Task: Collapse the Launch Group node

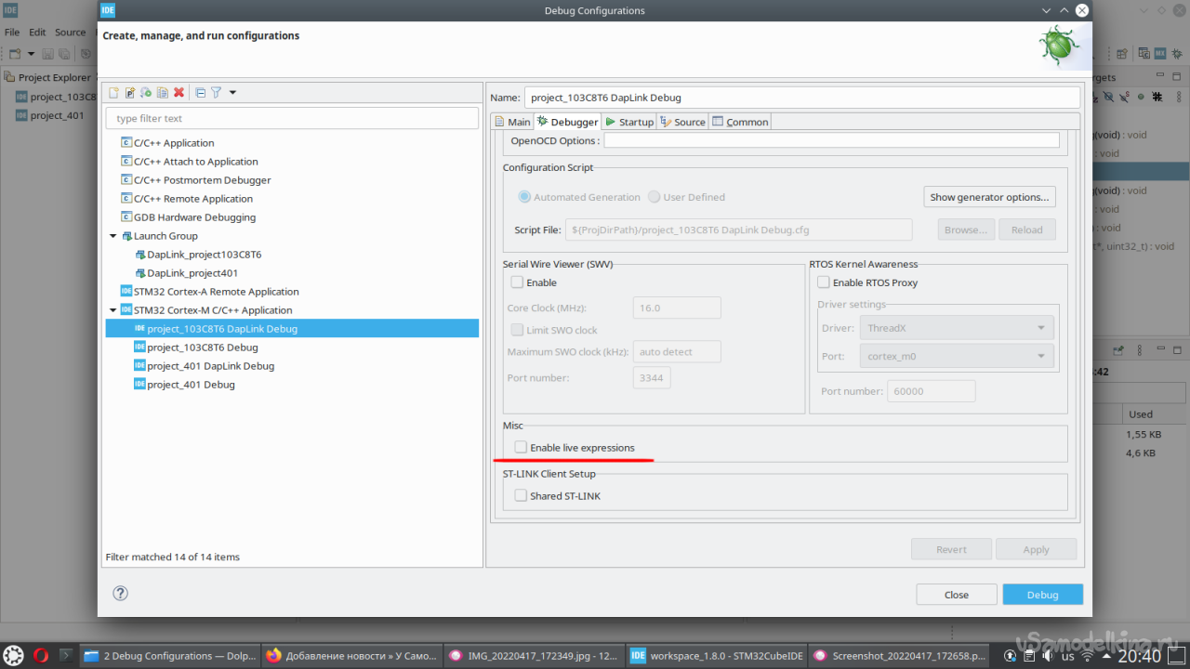Action: tap(113, 236)
